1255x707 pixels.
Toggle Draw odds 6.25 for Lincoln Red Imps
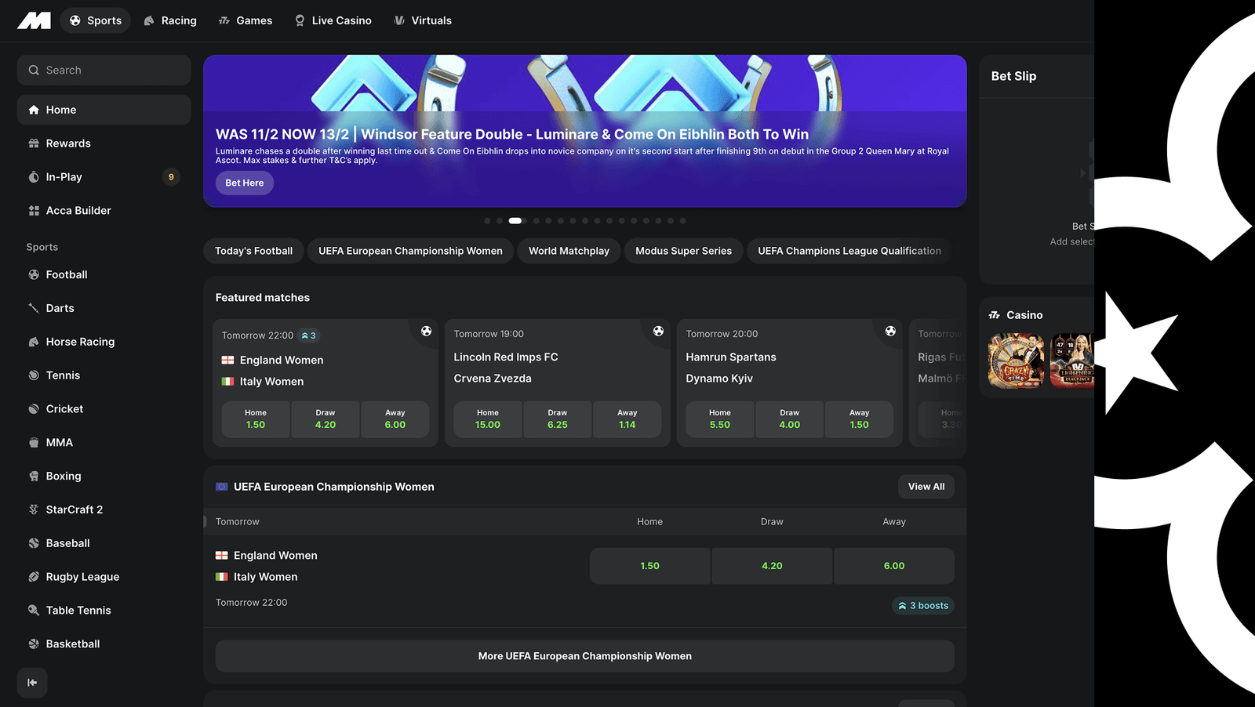coord(557,419)
